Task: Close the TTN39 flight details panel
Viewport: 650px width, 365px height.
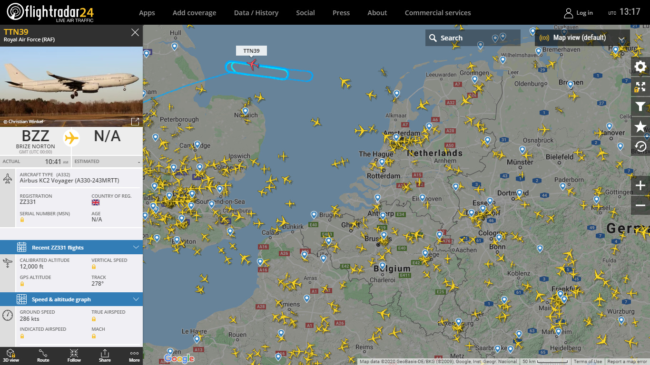Action: (x=135, y=32)
